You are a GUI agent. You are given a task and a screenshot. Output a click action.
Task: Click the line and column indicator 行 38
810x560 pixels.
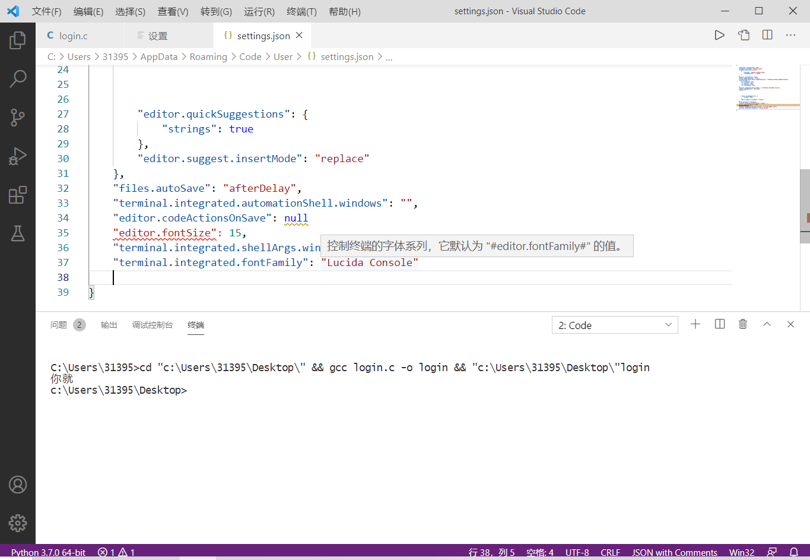click(x=491, y=552)
